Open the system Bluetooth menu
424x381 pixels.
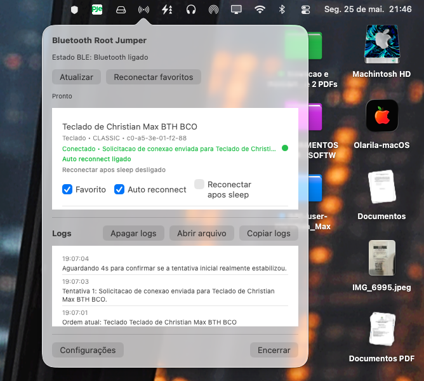(x=282, y=10)
